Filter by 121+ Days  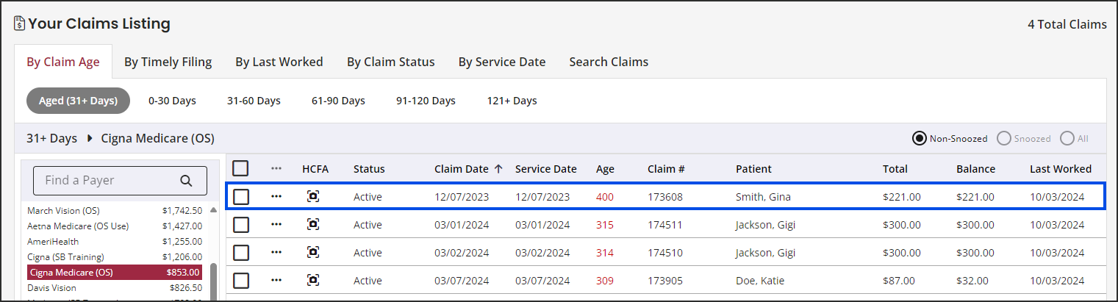pyautogui.click(x=512, y=101)
